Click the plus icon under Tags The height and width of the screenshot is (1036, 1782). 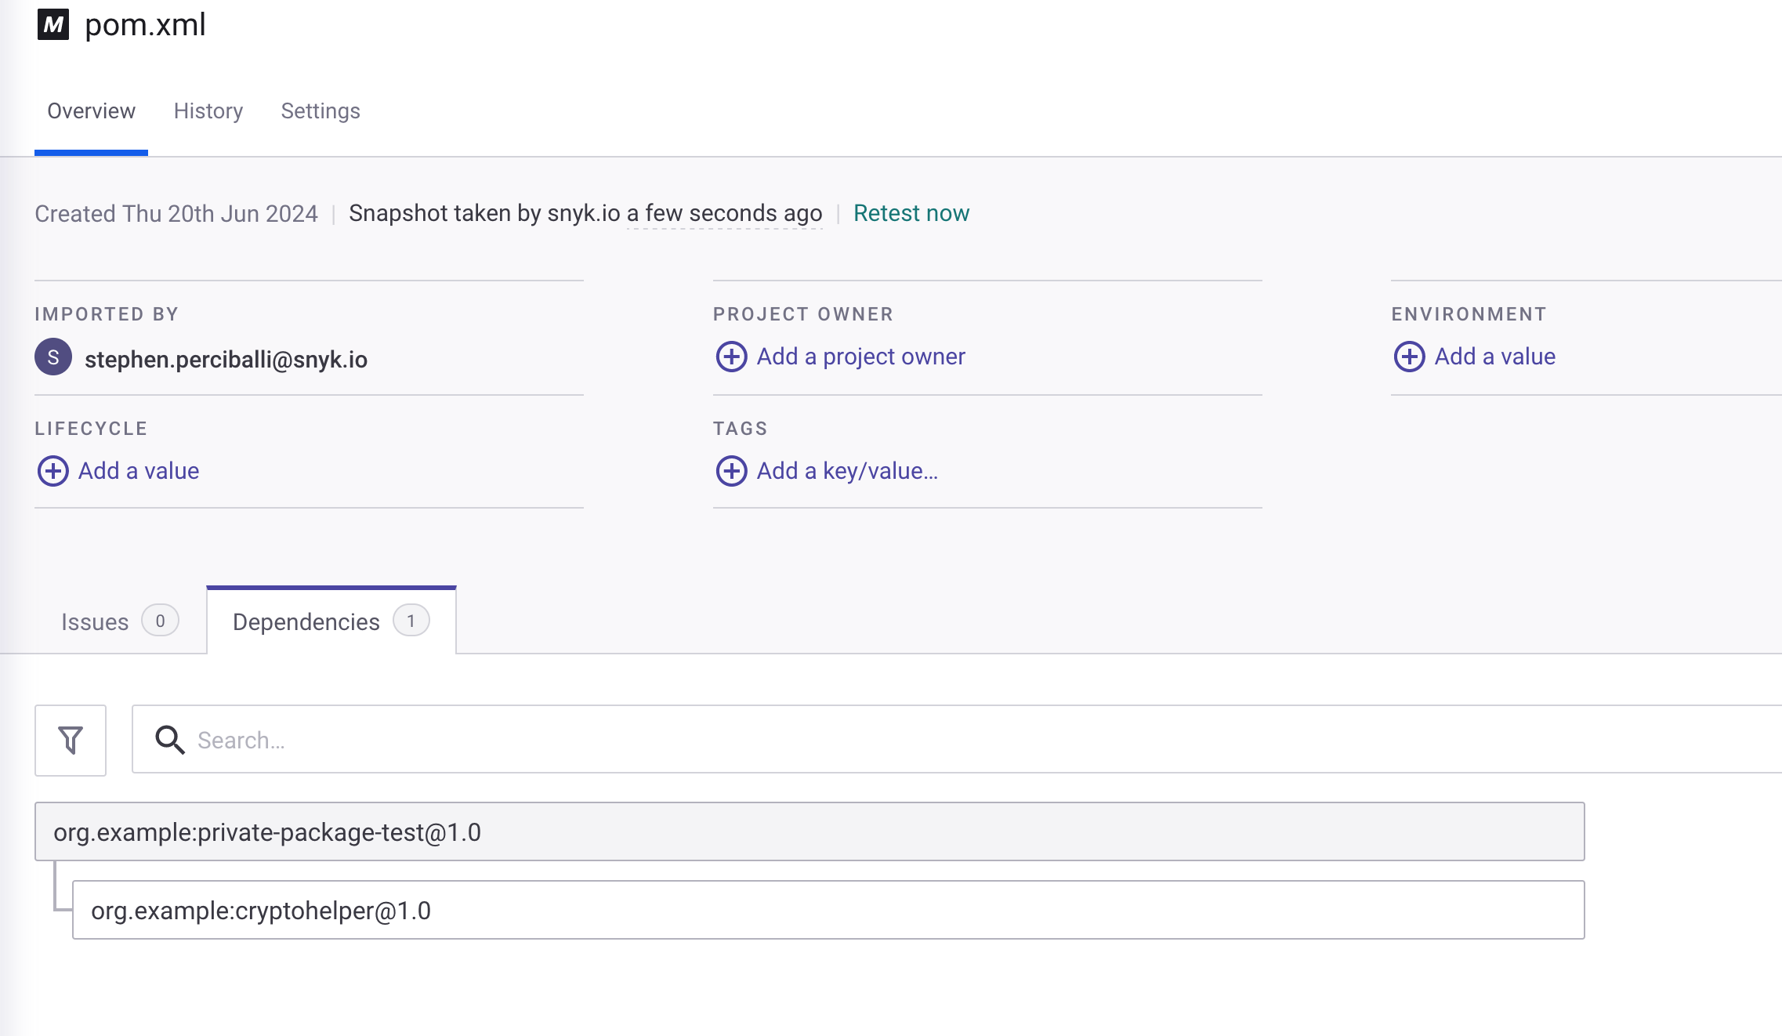coord(731,471)
